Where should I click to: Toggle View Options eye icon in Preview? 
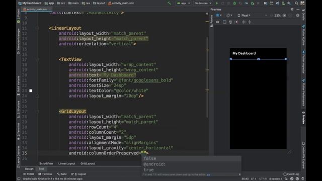pos(217,22)
